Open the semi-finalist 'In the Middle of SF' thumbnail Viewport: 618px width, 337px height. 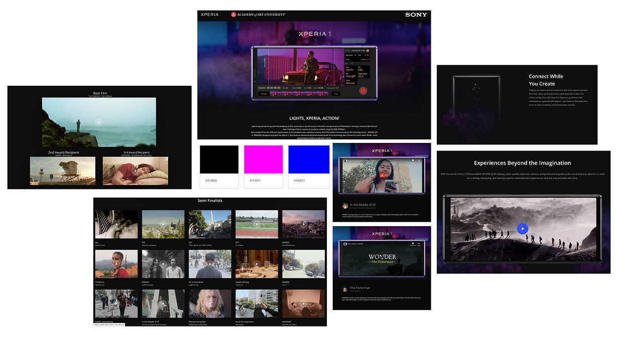163,303
